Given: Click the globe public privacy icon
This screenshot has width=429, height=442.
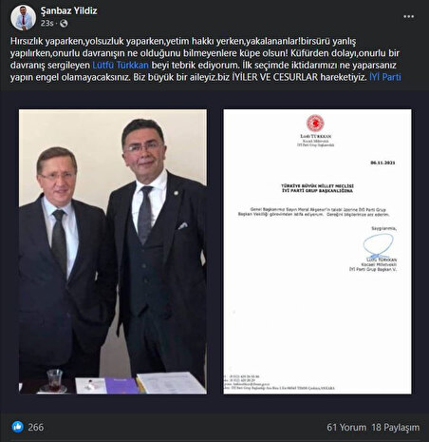Looking at the screenshot, I should [x=64, y=24].
